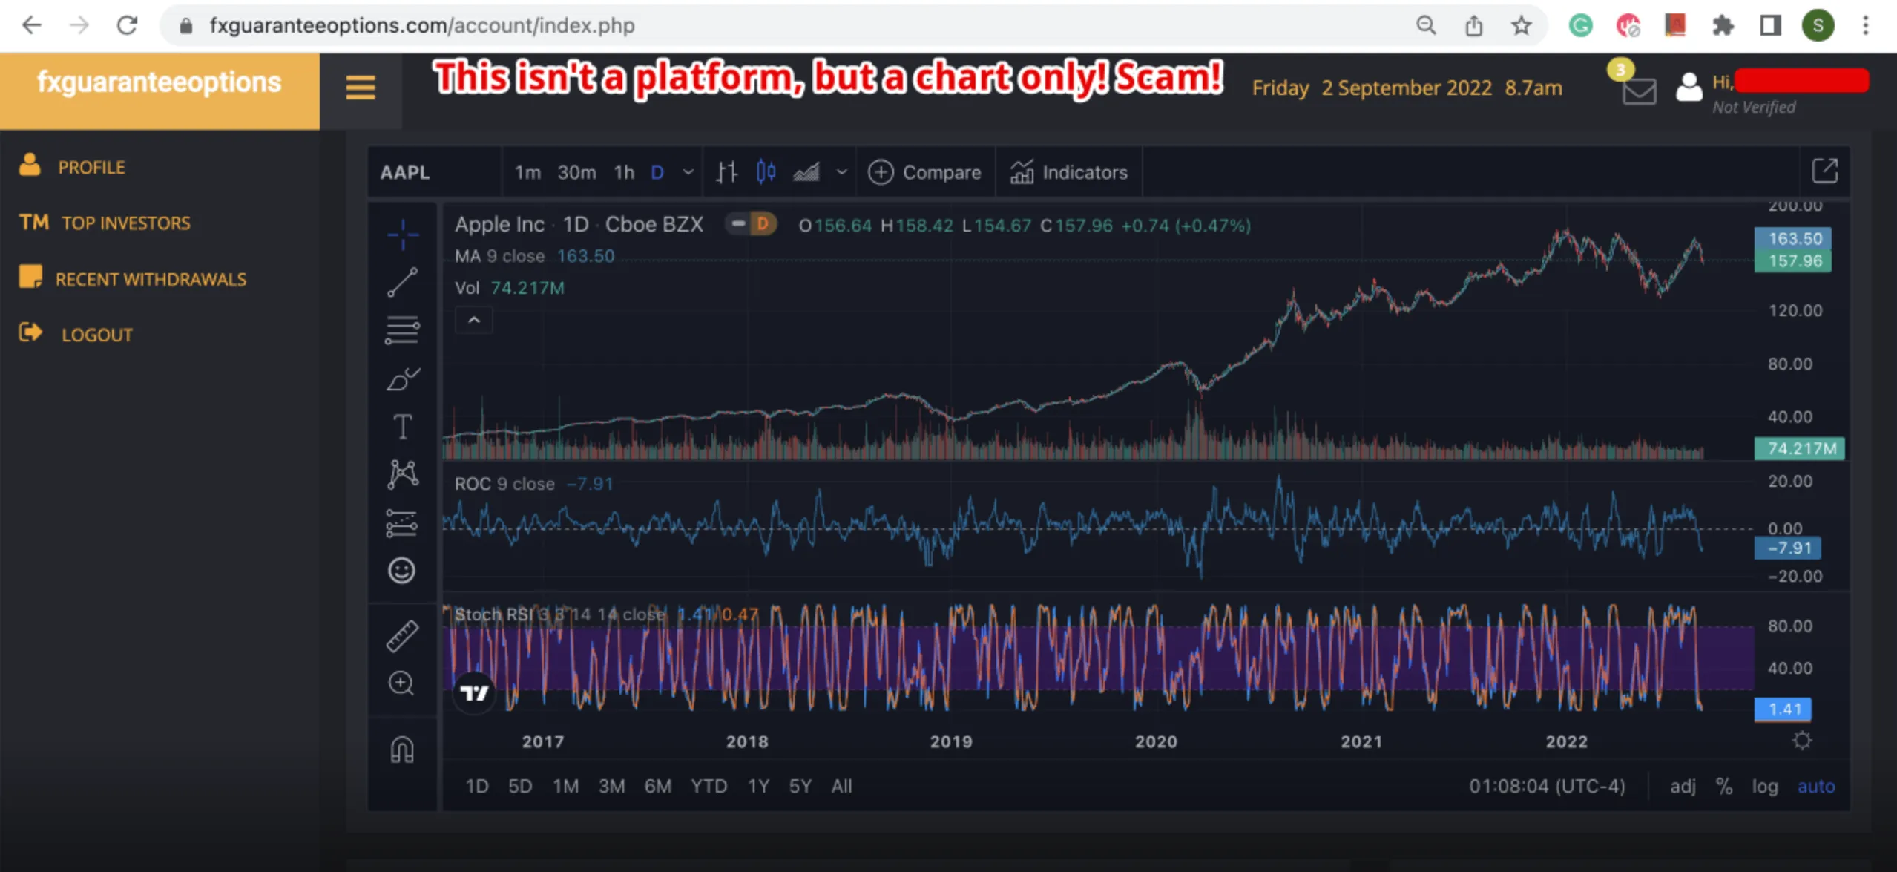This screenshot has height=872, width=1897.
Task: Open the time interval dropdown arrow
Action: point(688,172)
